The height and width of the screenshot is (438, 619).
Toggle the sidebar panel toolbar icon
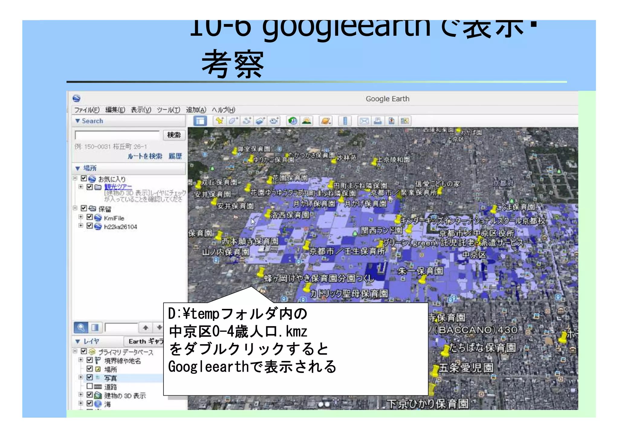point(200,121)
